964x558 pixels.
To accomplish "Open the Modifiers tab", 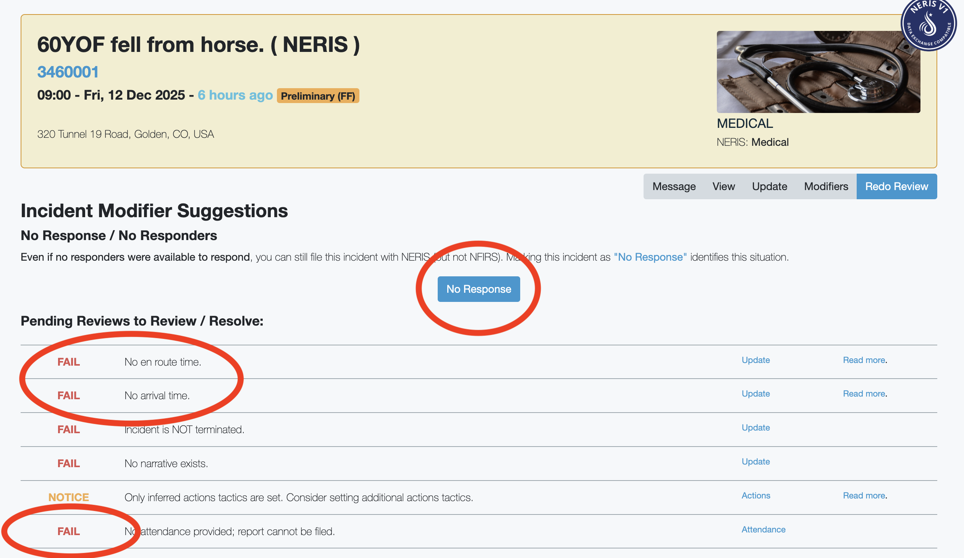I will [826, 187].
